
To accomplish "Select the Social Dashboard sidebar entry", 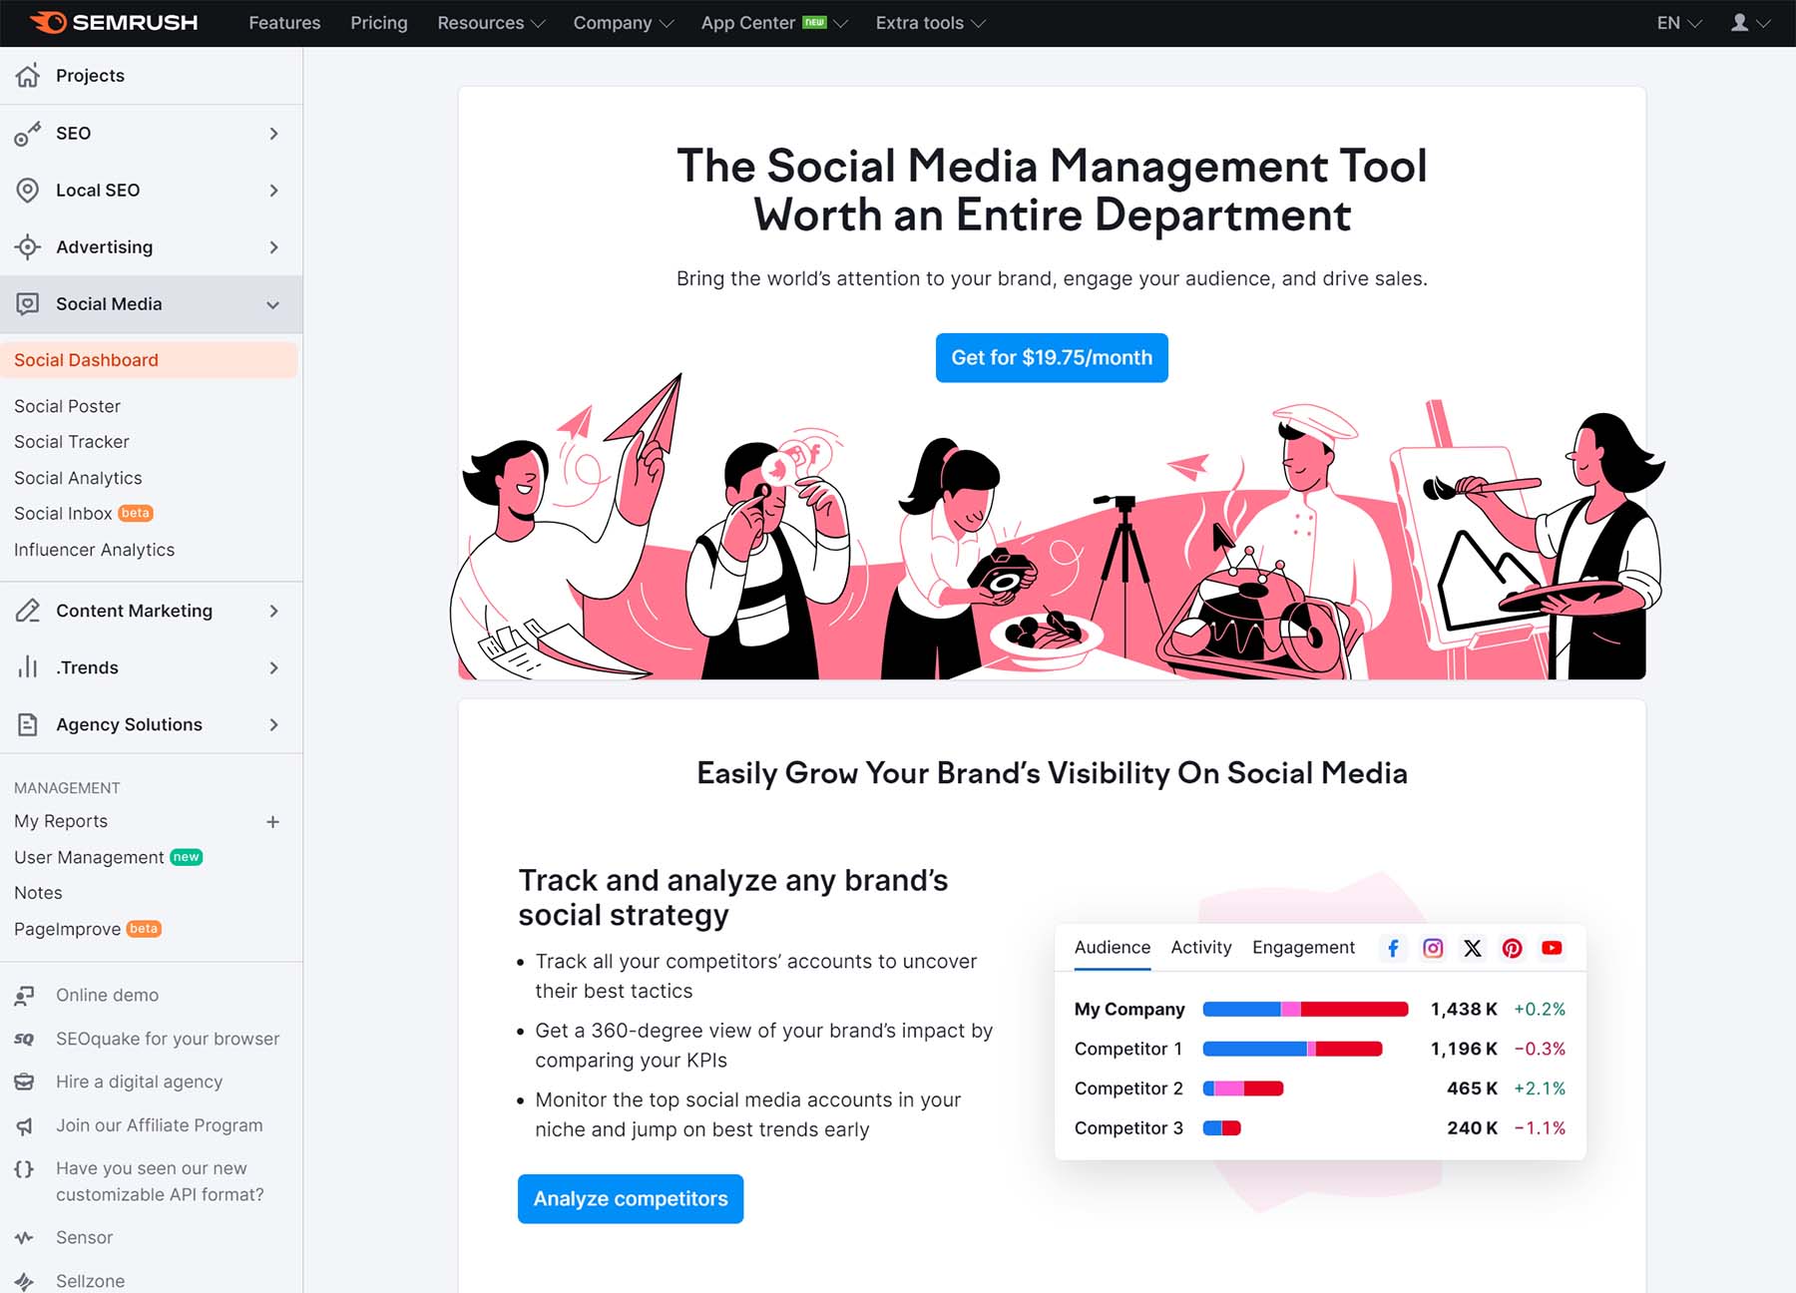I will 86,359.
